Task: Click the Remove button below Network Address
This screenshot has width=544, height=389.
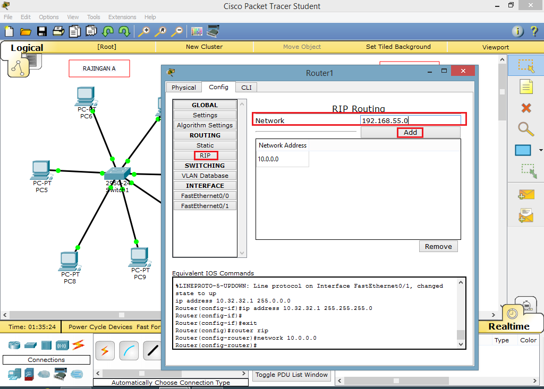Action: coord(438,246)
